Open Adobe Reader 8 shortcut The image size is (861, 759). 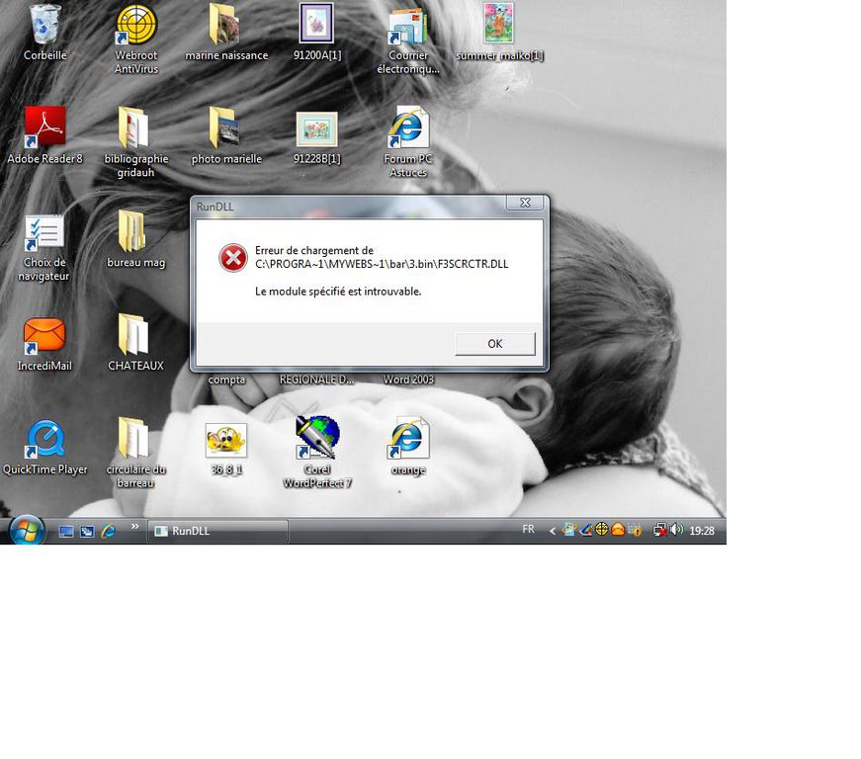[x=44, y=127]
